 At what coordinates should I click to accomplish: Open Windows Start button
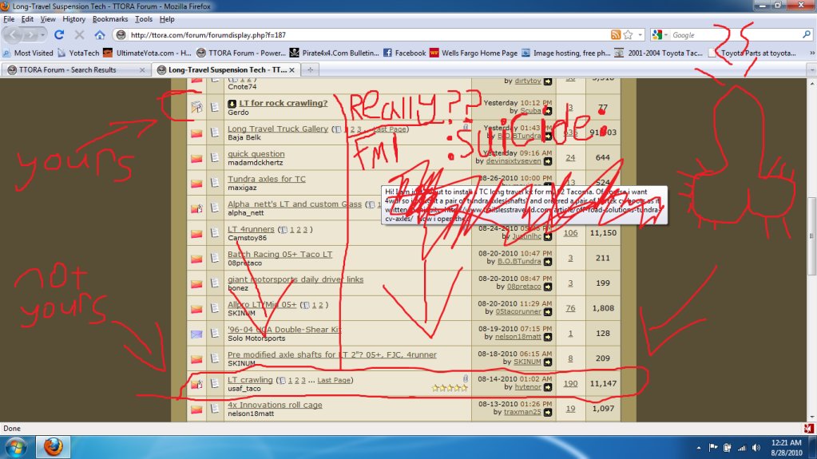coord(16,448)
